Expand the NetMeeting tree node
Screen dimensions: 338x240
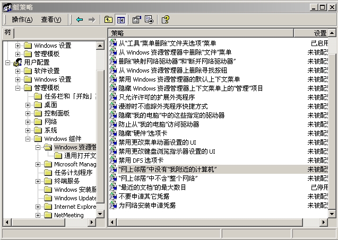38,215
